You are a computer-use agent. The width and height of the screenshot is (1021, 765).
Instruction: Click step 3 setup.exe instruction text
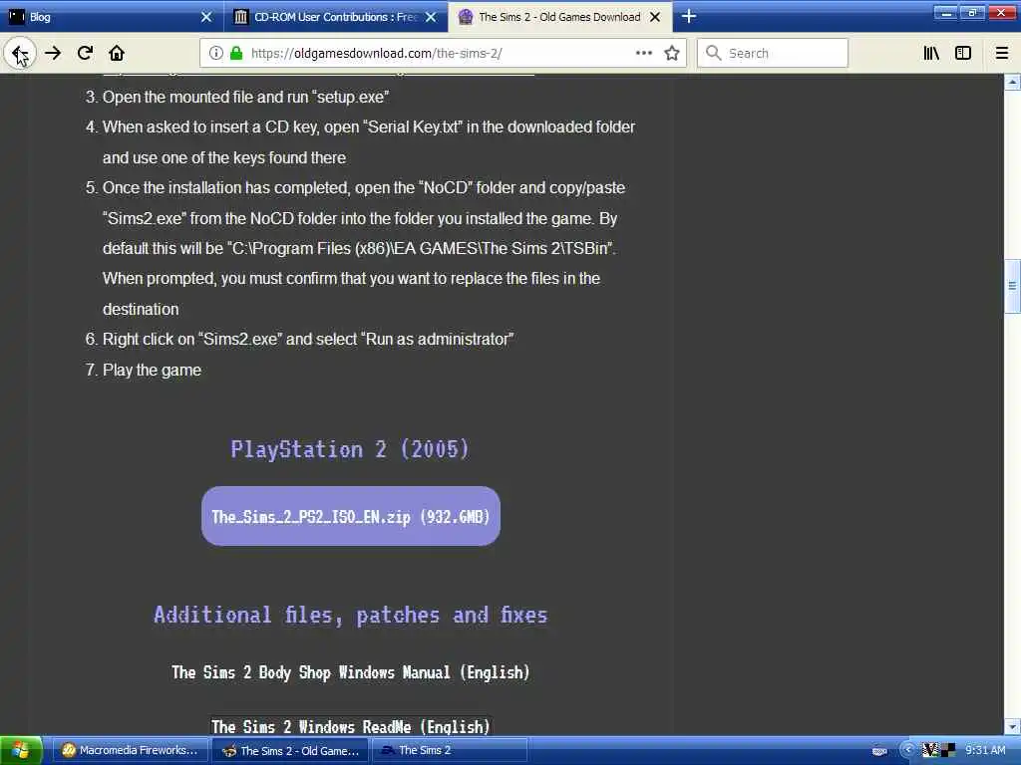(245, 97)
